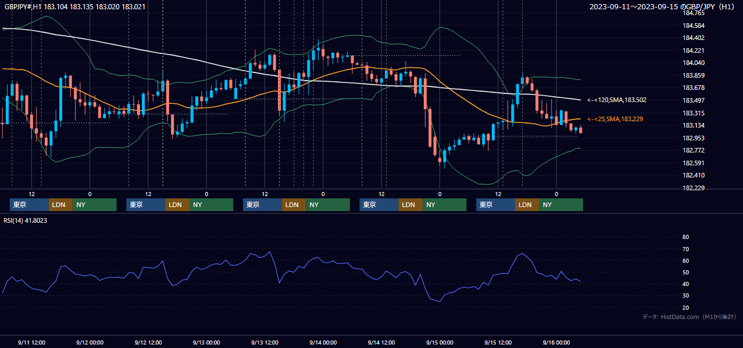Click the 9/11 12:00 time axis label

tap(31, 342)
